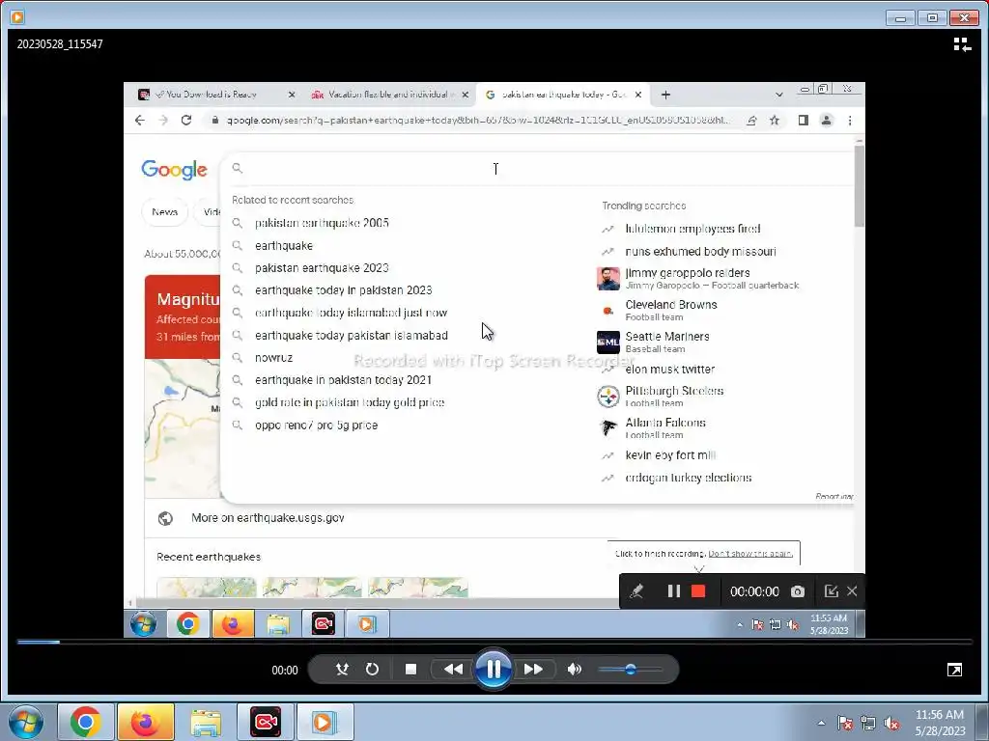View full screen icon in player
Image resolution: width=989 pixels, height=741 pixels.
(954, 670)
